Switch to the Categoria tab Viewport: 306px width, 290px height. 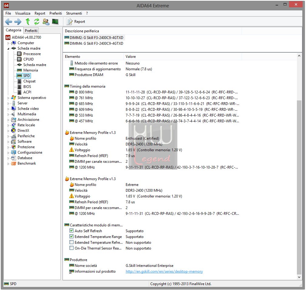coord(13,30)
